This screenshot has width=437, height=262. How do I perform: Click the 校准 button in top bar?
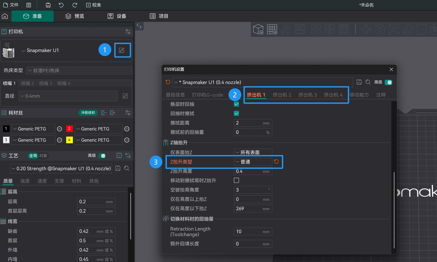point(93,5)
